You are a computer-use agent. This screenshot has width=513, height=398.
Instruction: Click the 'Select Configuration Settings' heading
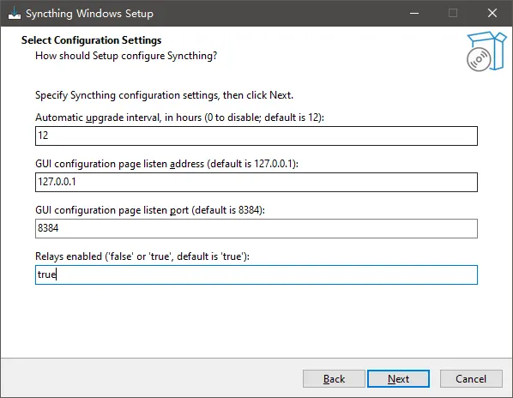point(91,40)
